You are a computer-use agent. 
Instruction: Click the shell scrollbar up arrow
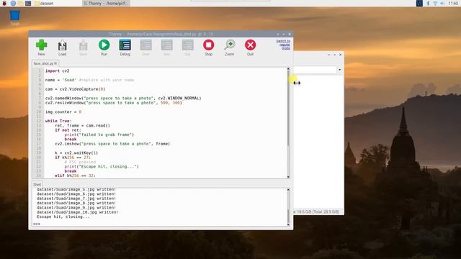pos(288,190)
